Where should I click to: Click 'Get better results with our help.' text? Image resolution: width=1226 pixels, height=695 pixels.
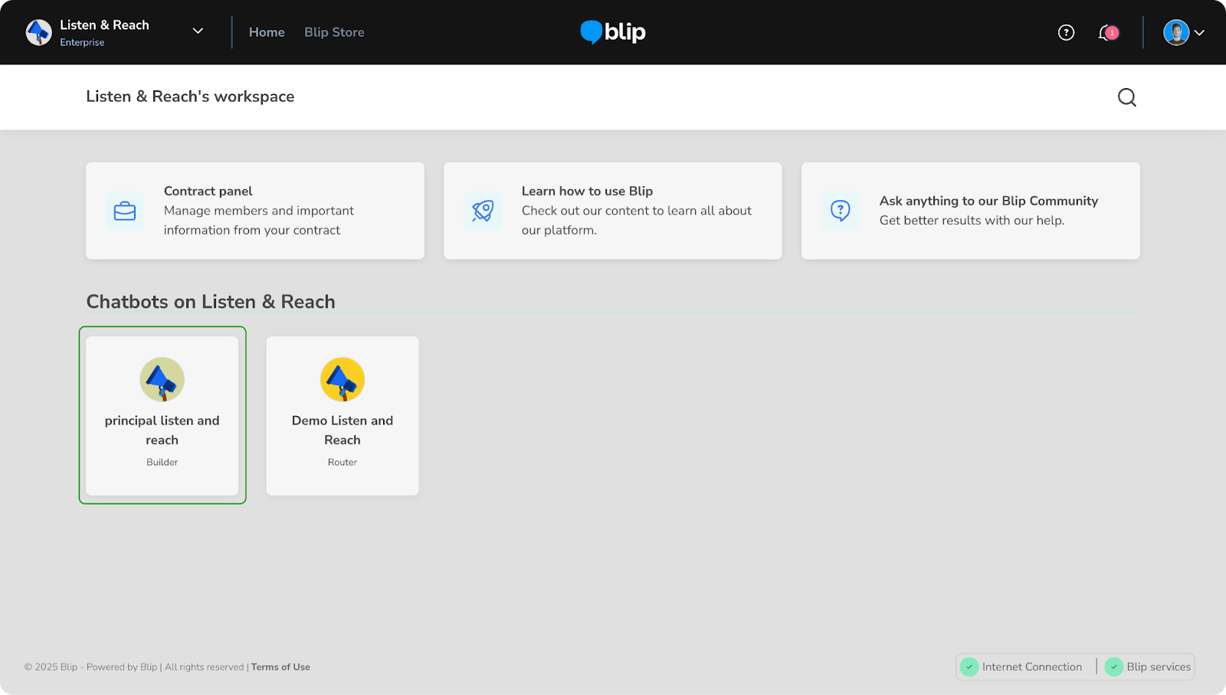972,221
